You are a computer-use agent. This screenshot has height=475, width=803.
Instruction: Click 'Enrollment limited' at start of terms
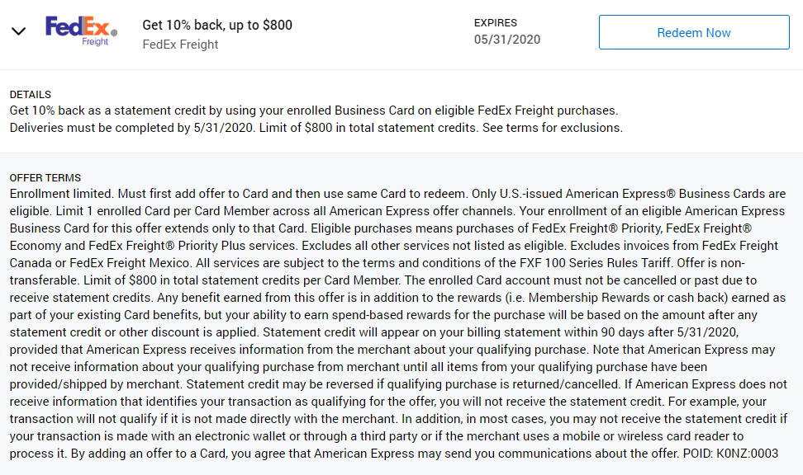tap(60, 194)
